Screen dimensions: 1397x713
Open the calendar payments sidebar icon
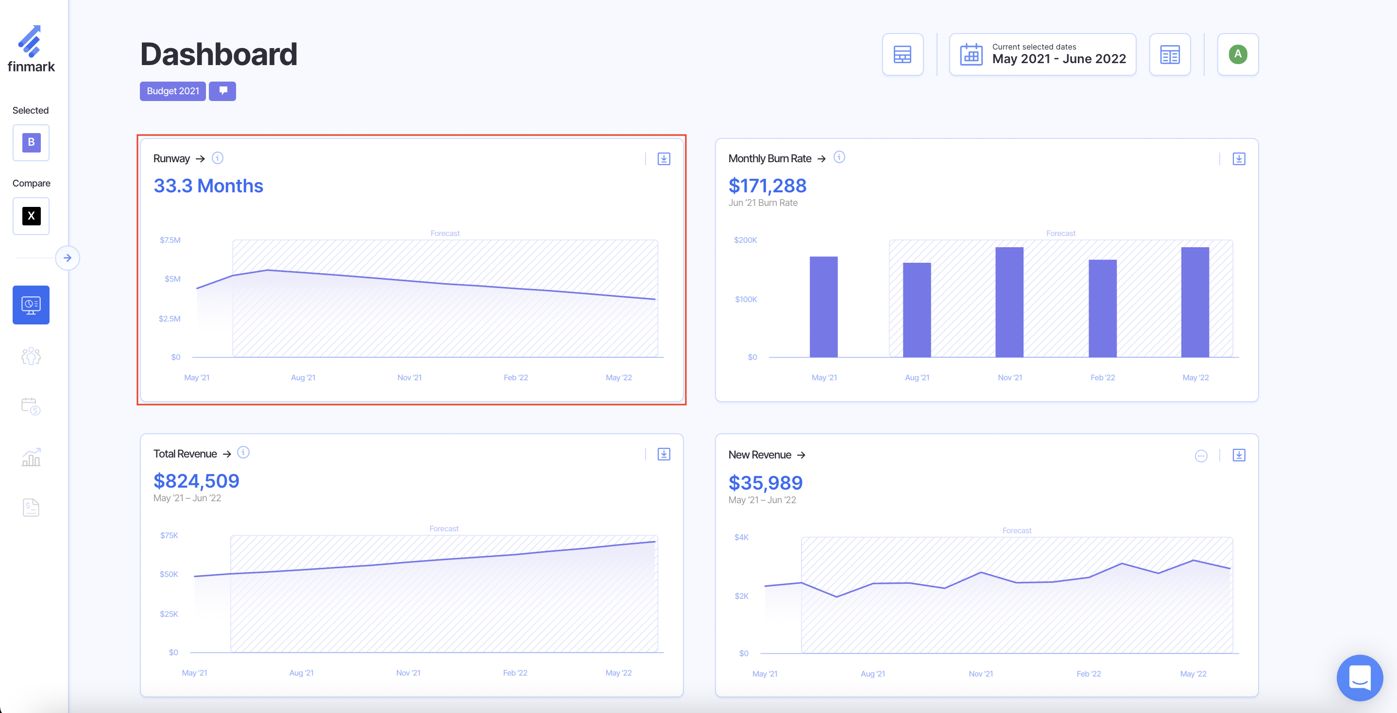(31, 406)
